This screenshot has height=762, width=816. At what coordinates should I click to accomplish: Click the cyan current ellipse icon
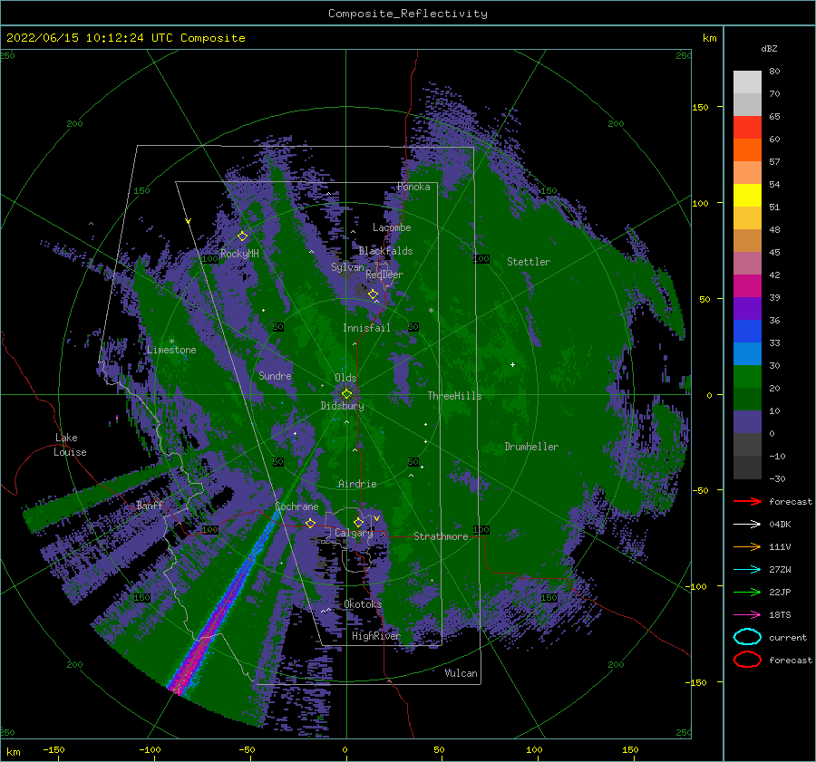[747, 637]
